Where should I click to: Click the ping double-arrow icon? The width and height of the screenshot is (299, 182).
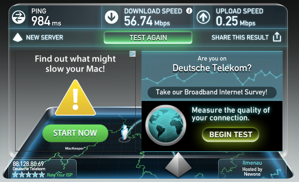point(18,17)
